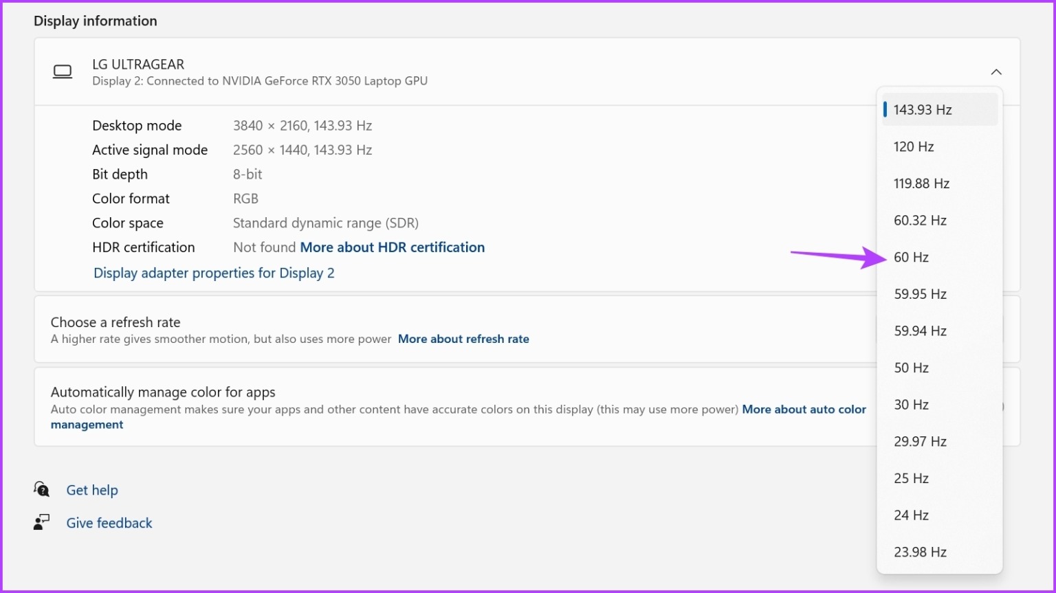Pick 59.94 Hz refresh rate

920,331
